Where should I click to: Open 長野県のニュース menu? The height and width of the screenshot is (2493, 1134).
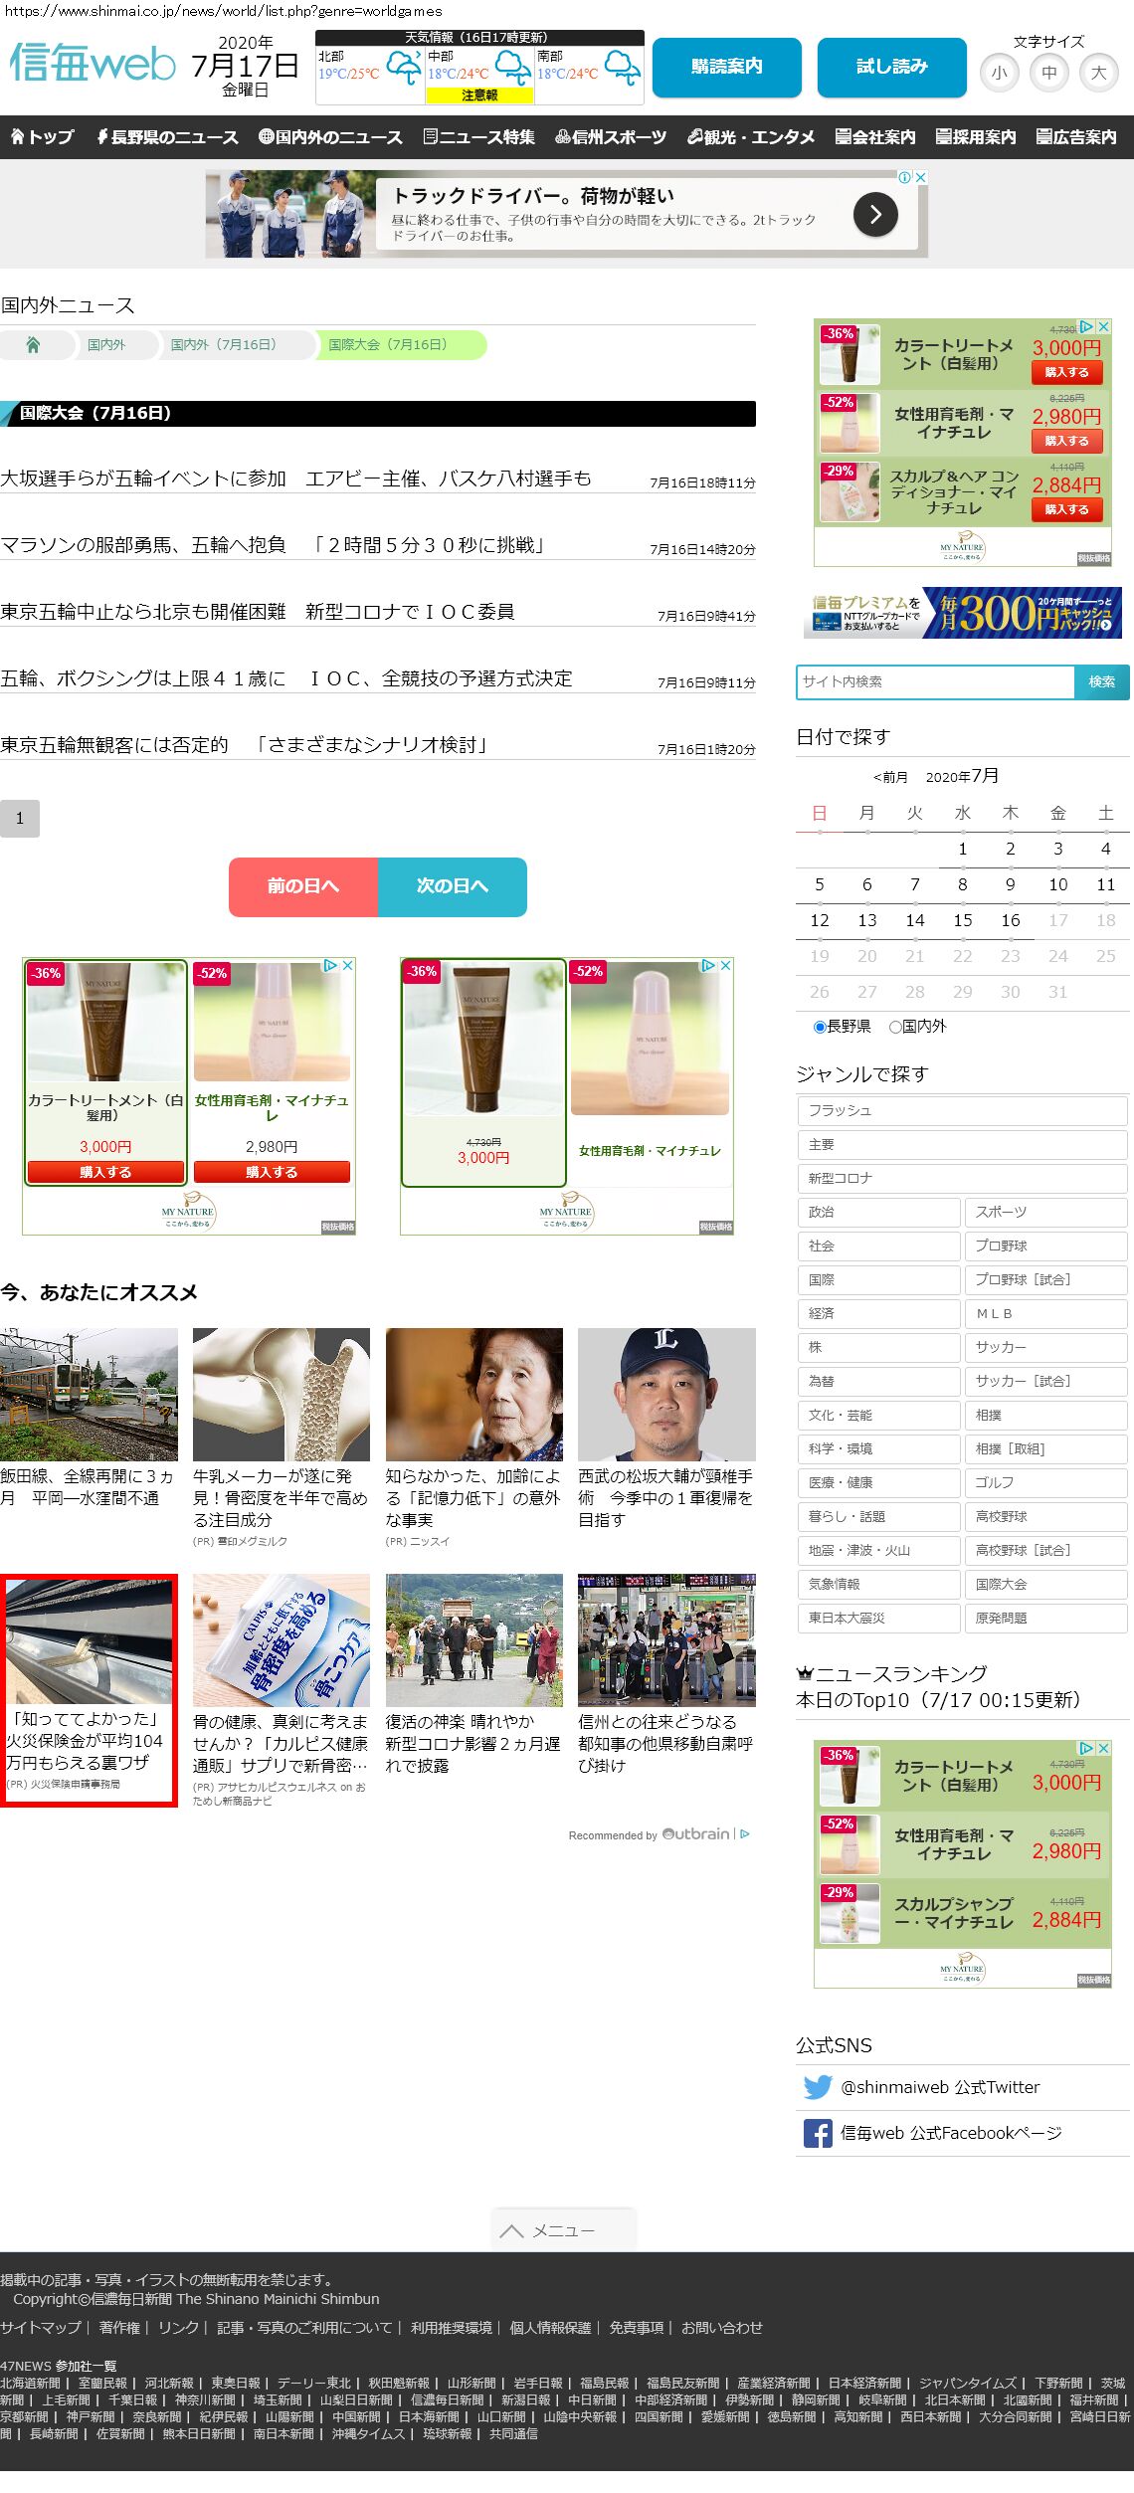pyautogui.click(x=167, y=137)
